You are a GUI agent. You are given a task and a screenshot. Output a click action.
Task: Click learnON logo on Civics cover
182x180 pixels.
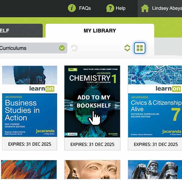coord(168,89)
